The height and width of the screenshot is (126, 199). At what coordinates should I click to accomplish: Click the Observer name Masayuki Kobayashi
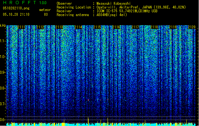[114, 3]
